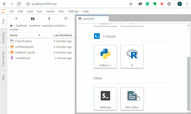This screenshot has height=114, width=191.
Task: Click the launcher scrollbar up arrow
Action: [188, 26]
